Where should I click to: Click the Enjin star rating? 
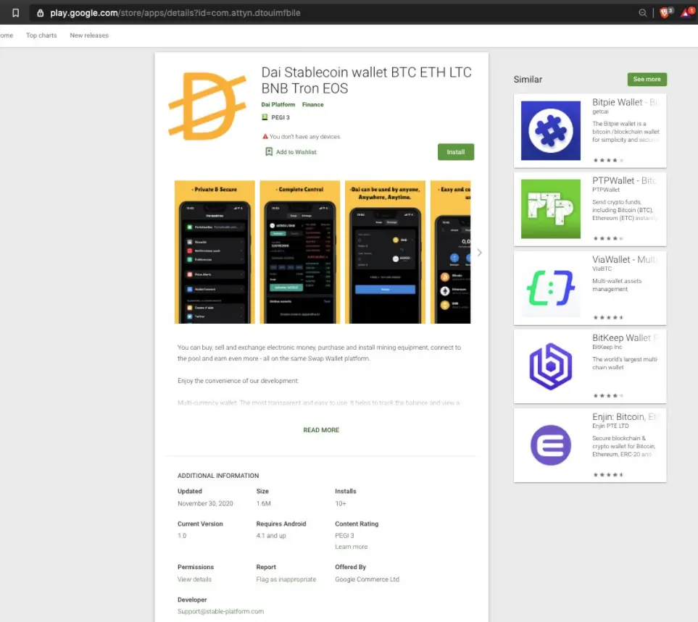tap(608, 474)
